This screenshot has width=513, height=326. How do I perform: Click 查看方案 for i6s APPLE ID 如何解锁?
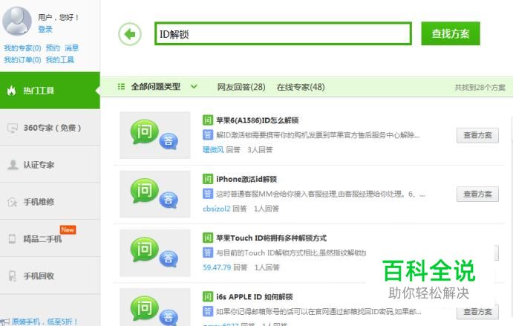pos(477,312)
